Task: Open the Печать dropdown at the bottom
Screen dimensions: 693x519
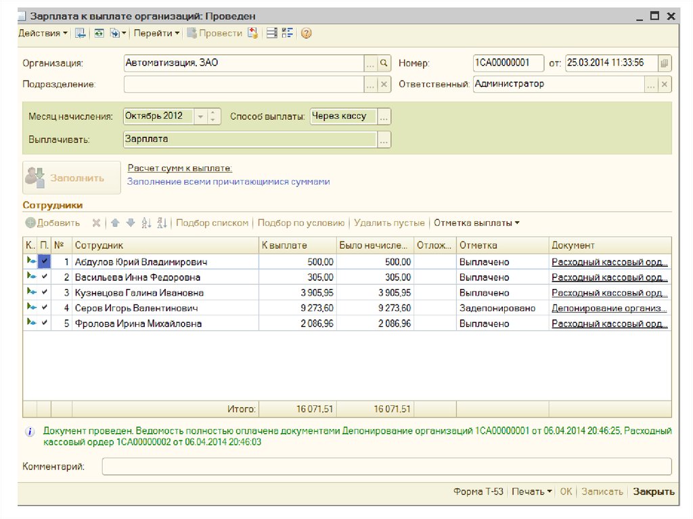Action: point(531,492)
